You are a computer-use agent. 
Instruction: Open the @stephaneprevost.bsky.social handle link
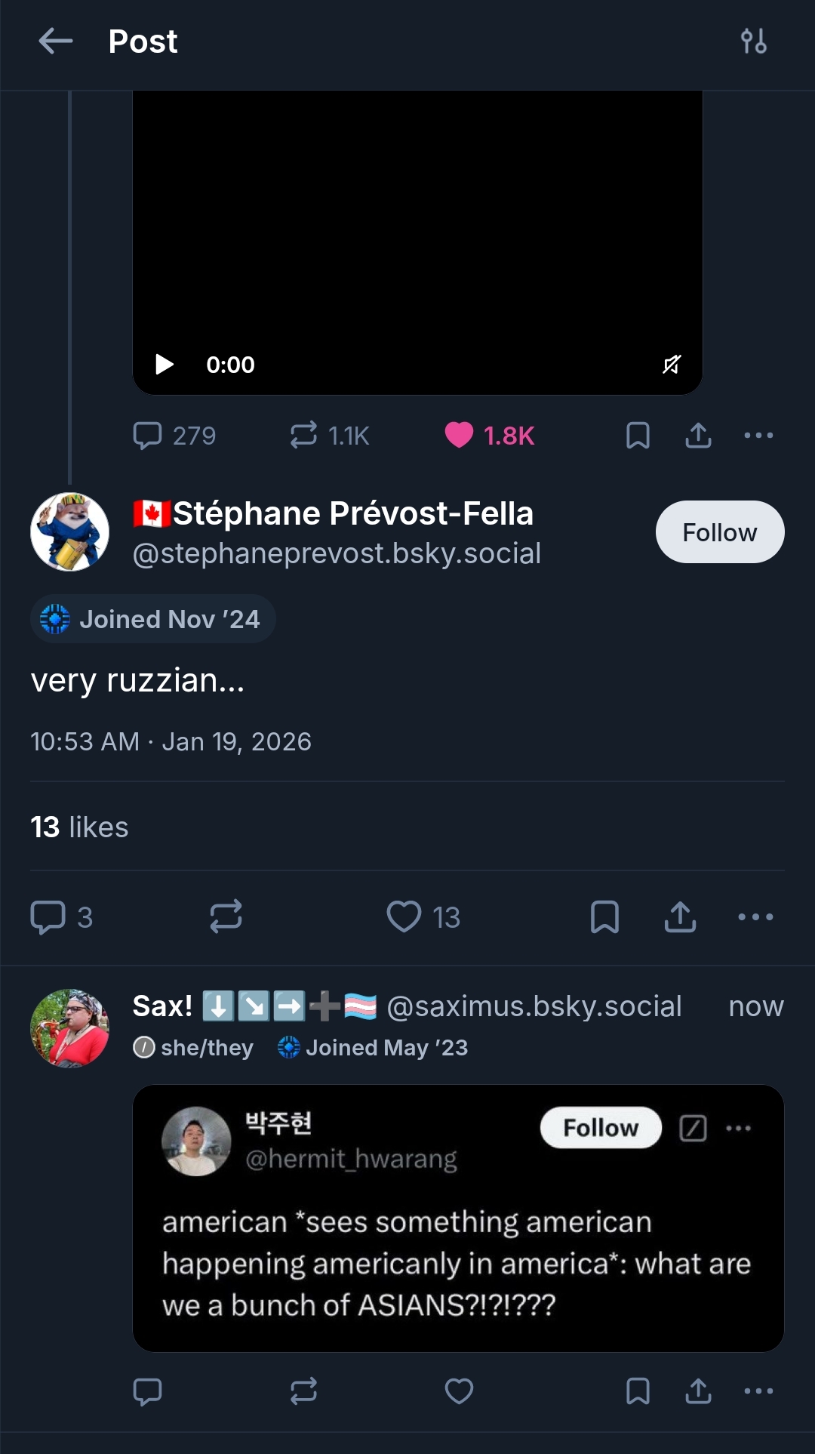[x=337, y=553]
